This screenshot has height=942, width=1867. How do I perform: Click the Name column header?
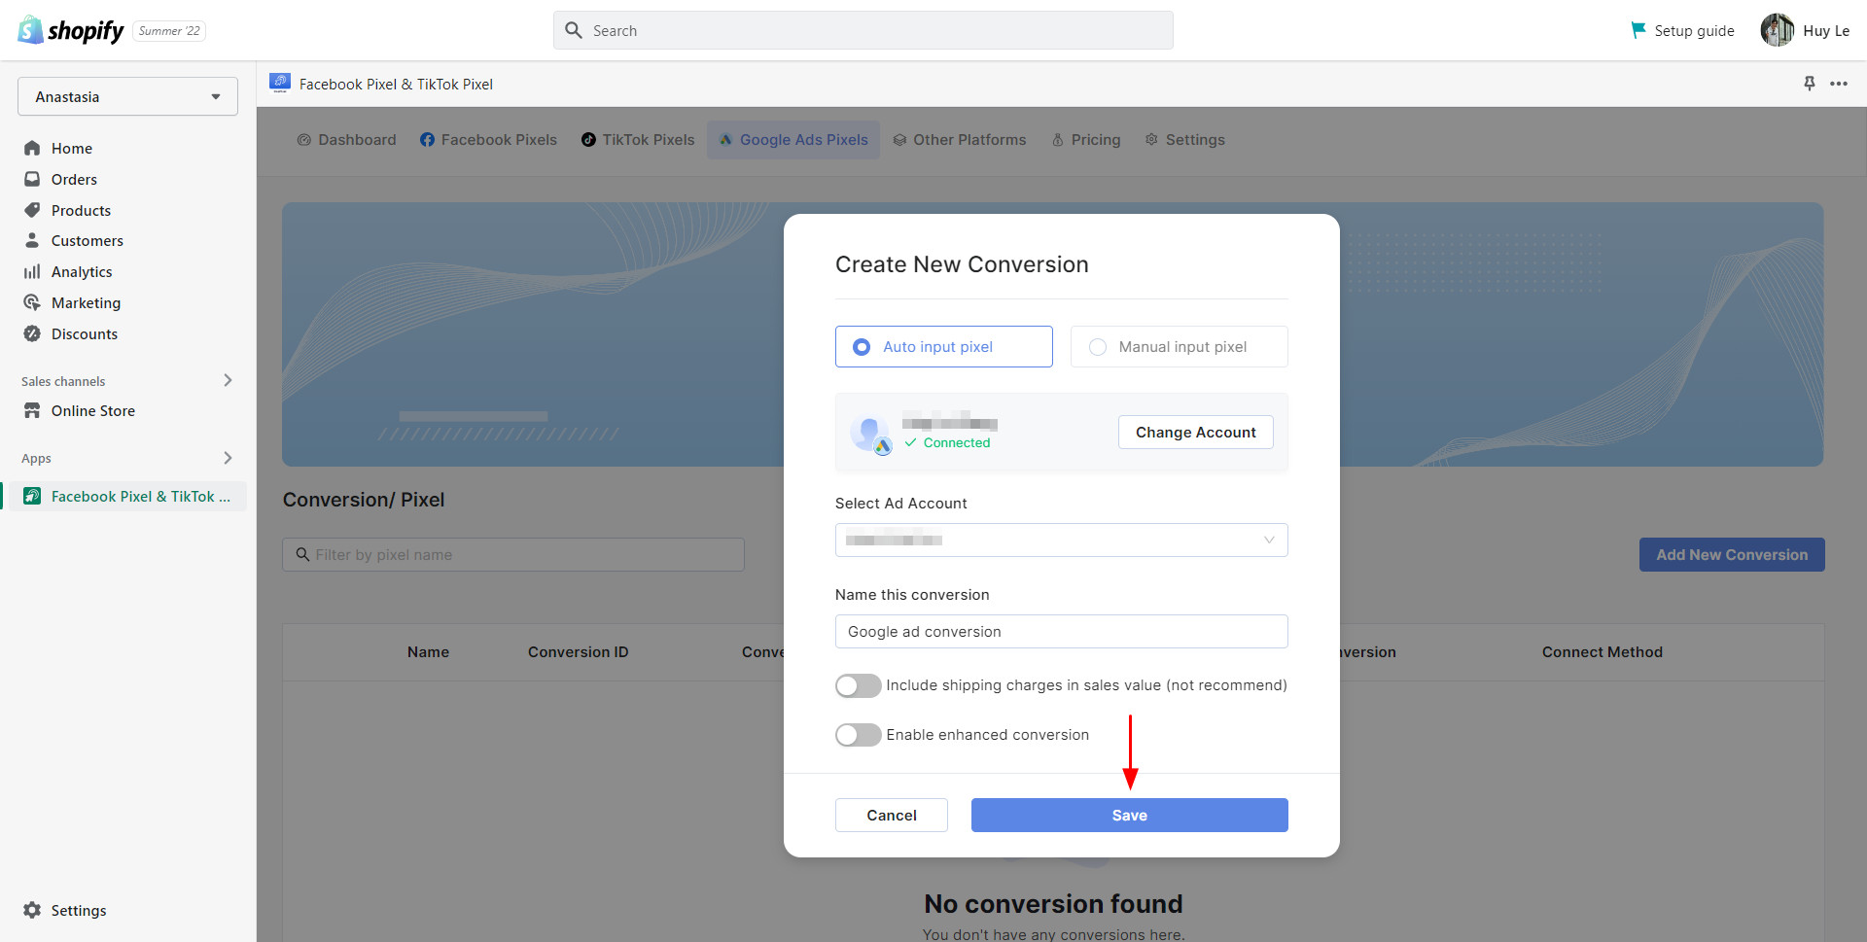[428, 651]
